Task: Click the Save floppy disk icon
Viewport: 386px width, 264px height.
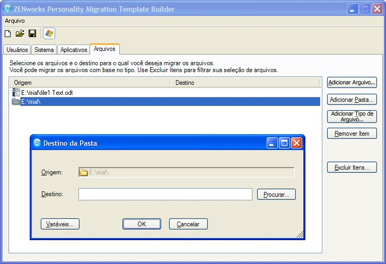Action: (x=32, y=33)
